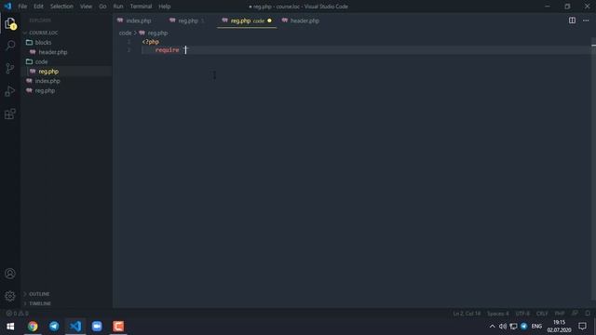Open the Manage gear icon
Image resolution: width=596 pixels, height=335 pixels.
pos(10,296)
